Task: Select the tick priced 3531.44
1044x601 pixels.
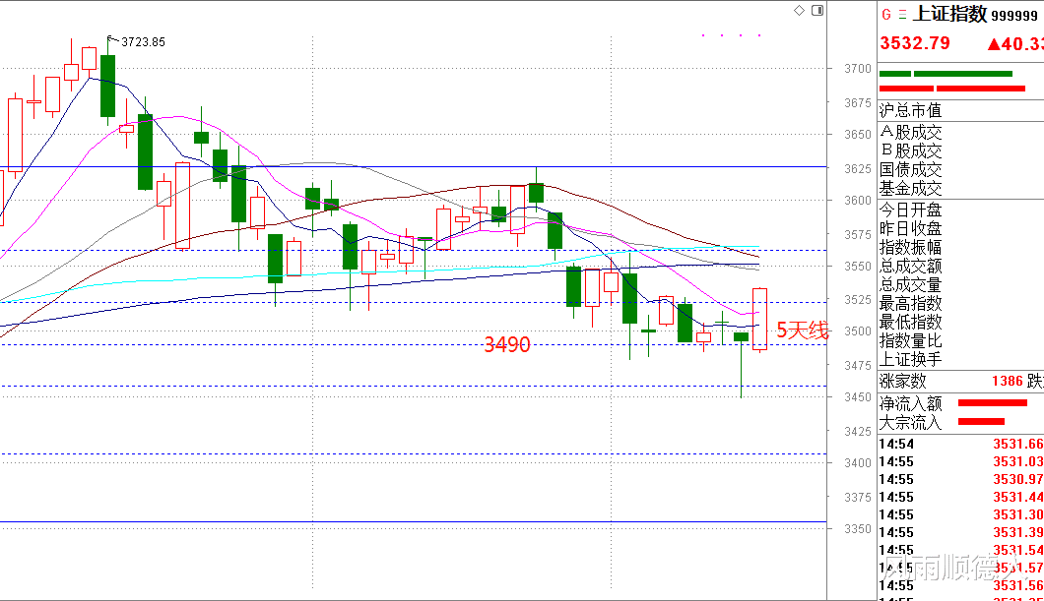Action: [960, 498]
